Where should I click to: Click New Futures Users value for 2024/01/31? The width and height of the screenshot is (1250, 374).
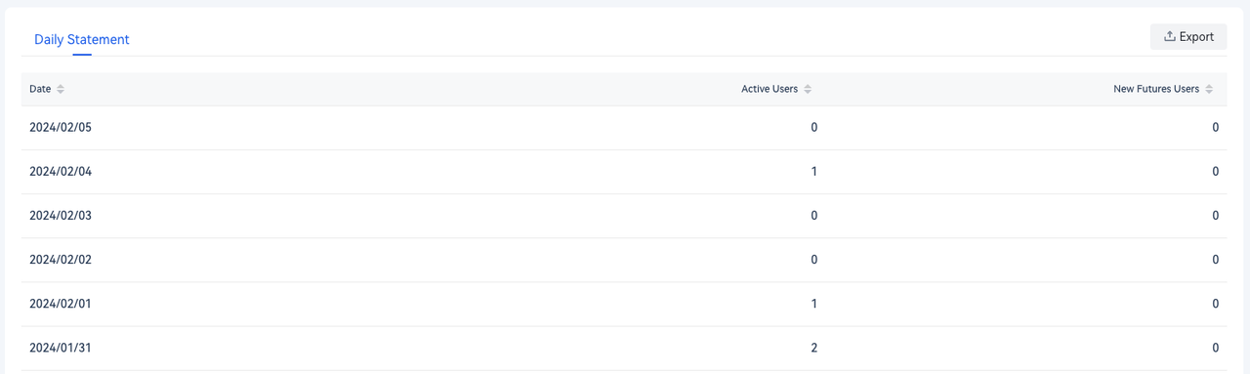1216,348
